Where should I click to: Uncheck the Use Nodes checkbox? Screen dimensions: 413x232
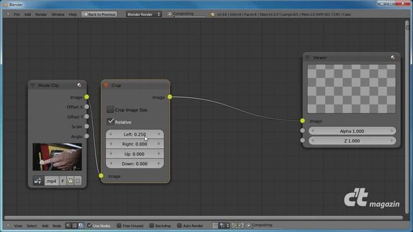(90, 226)
